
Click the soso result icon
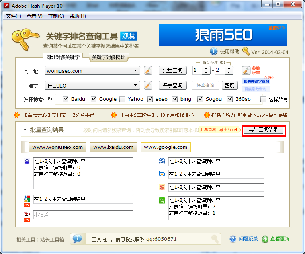coord(162,161)
